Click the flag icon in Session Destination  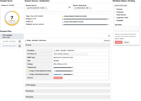click(76, 8)
